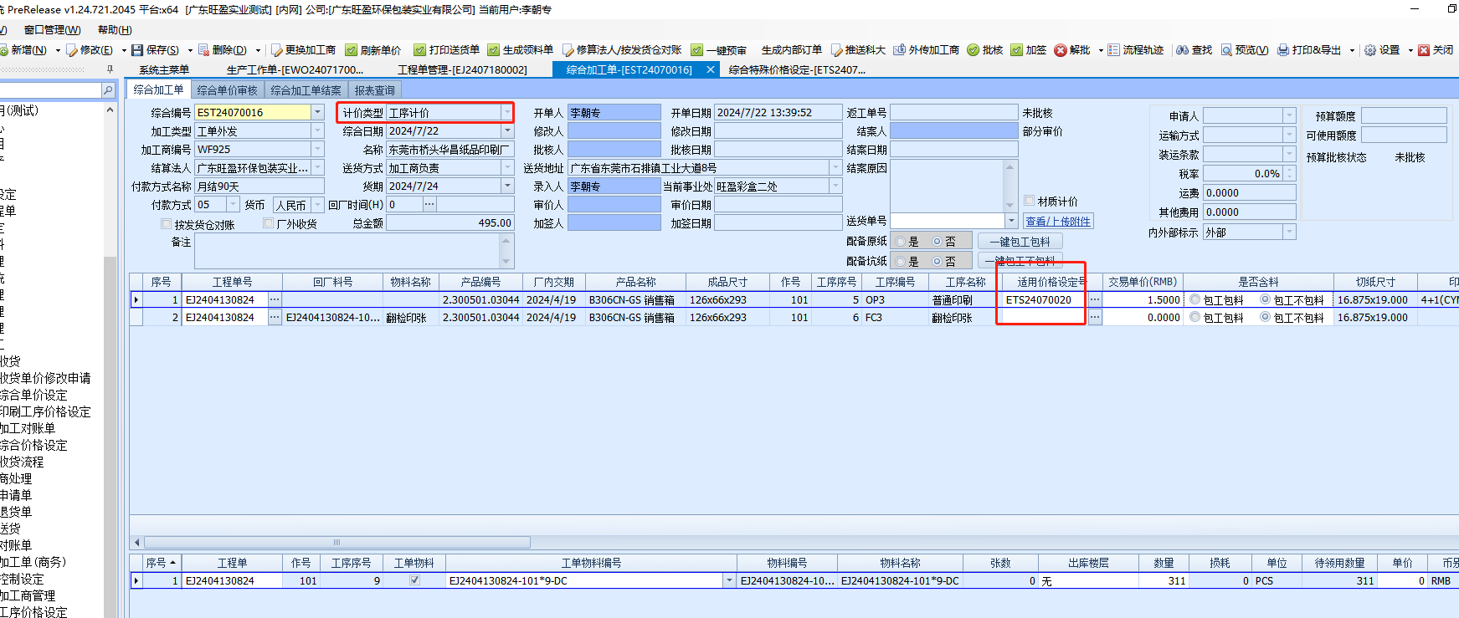Open the 计价类型 dropdown

tap(507, 112)
